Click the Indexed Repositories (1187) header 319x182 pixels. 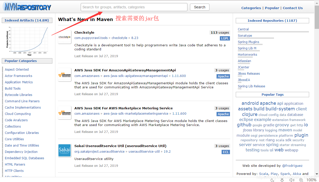272,21
